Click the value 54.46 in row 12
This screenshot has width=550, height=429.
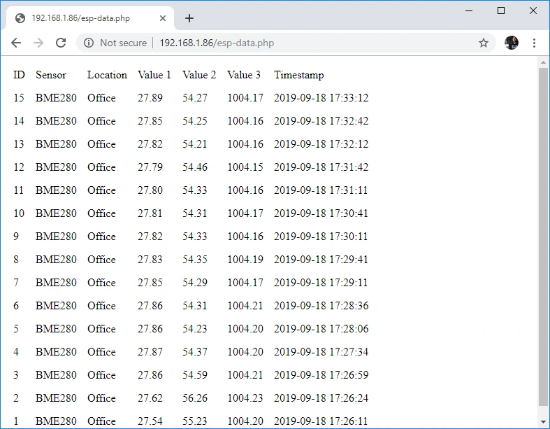[x=195, y=167]
